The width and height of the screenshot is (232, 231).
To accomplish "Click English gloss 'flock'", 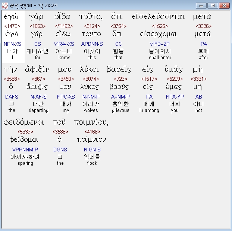I will tap(92, 163).
